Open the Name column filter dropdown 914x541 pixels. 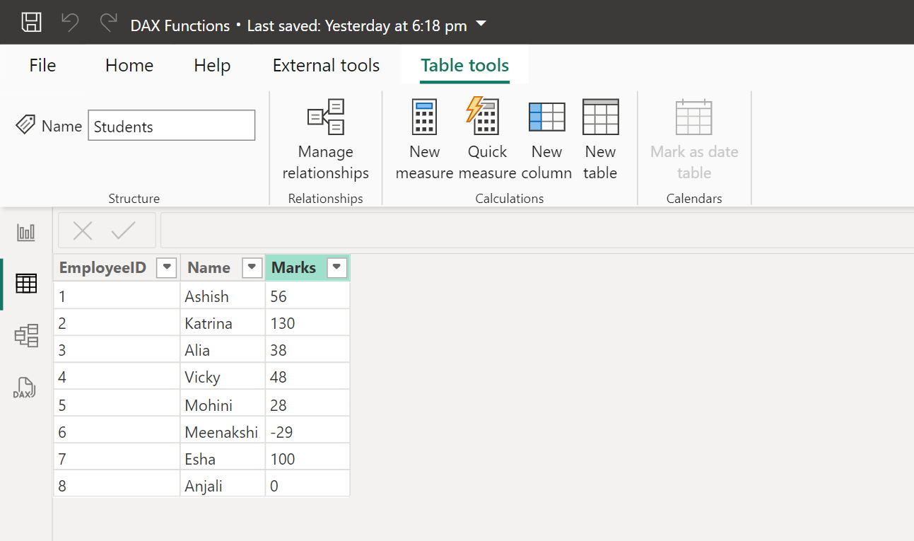tap(252, 267)
